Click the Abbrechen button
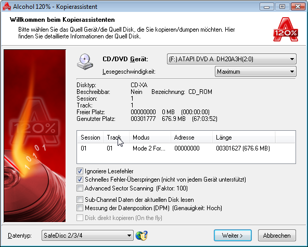 [277, 235]
